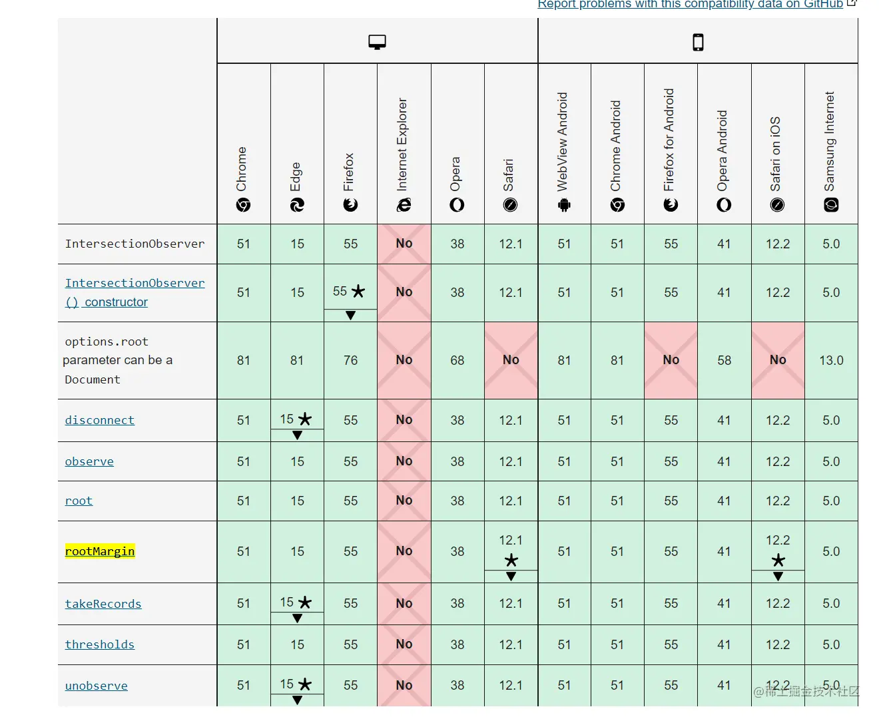Screen dimensions: 879x717
Task: Click the Safari compass icon
Action: point(510,205)
